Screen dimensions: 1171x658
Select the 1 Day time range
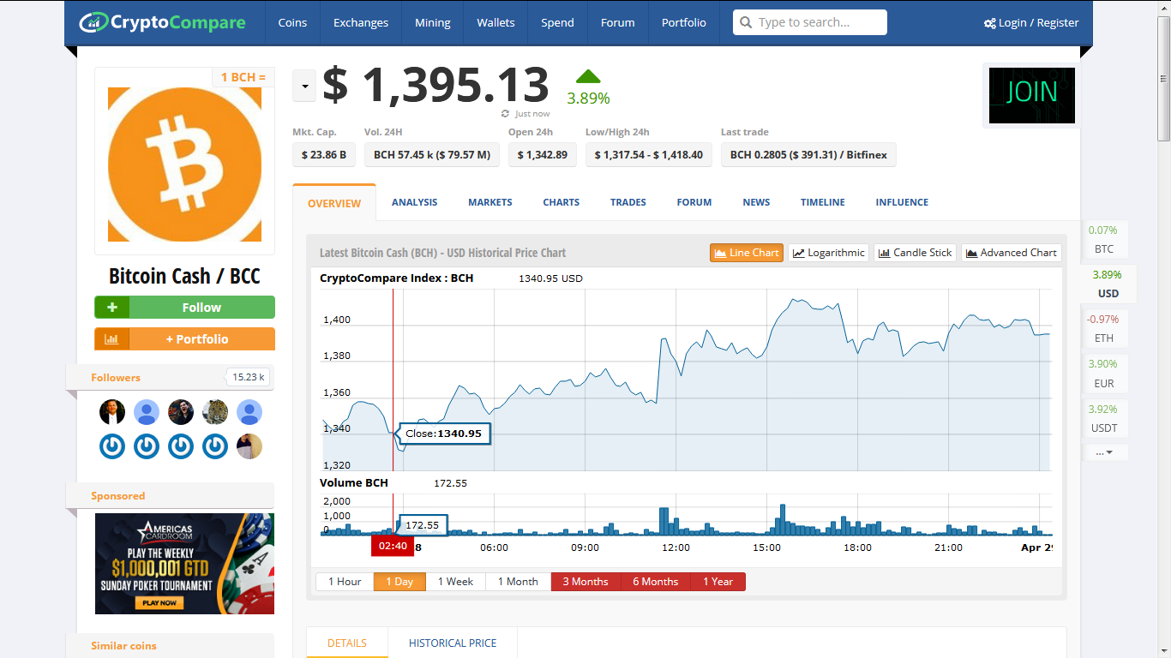point(399,582)
